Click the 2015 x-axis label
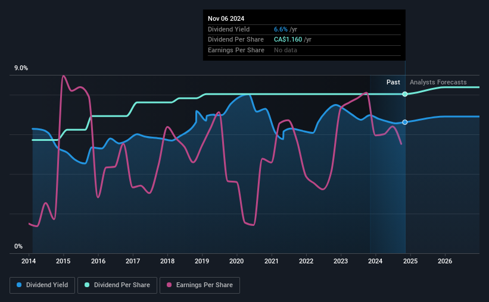The width and height of the screenshot is (489, 302). point(63,261)
